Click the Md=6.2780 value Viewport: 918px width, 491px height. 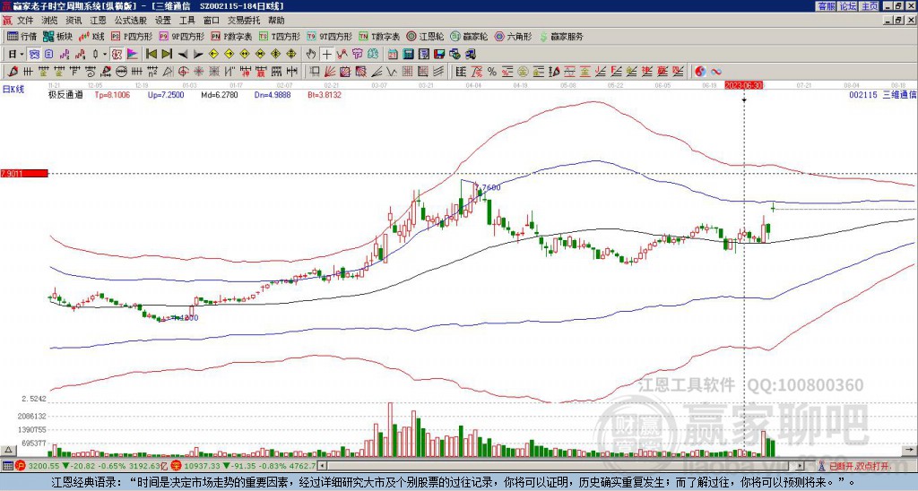click(220, 94)
